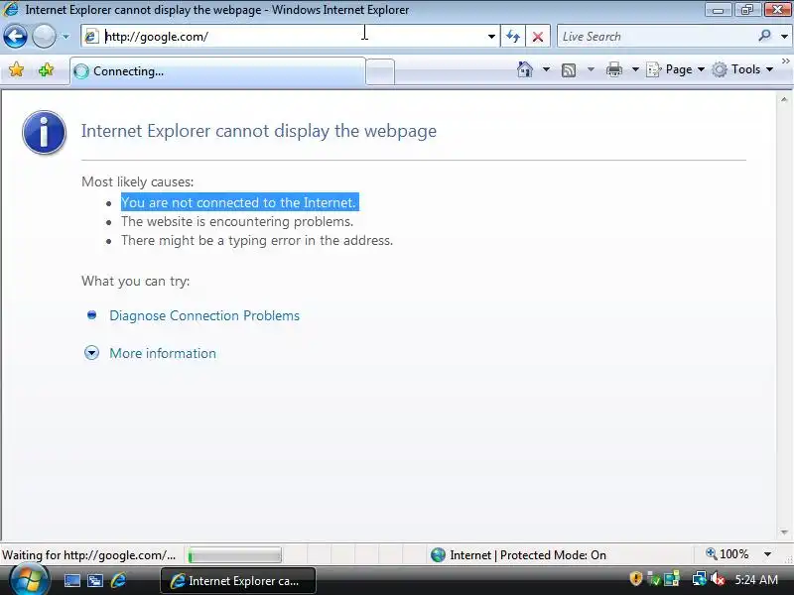Image resolution: width=794 pixels, height=595 pixels.
Task: Expand the Home button dropdown
Action: tap(546, 69)
